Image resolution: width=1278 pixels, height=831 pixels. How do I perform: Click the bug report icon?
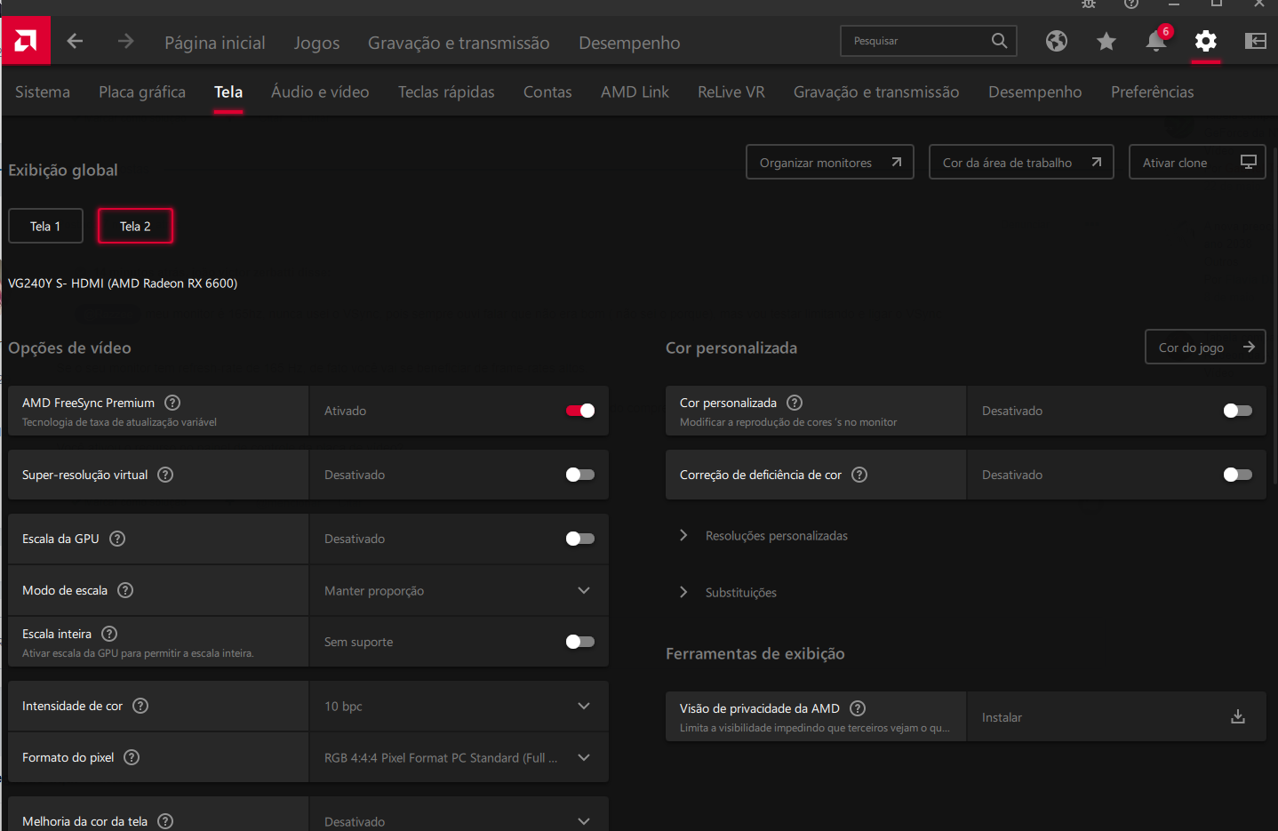[x=1089, y=4]
